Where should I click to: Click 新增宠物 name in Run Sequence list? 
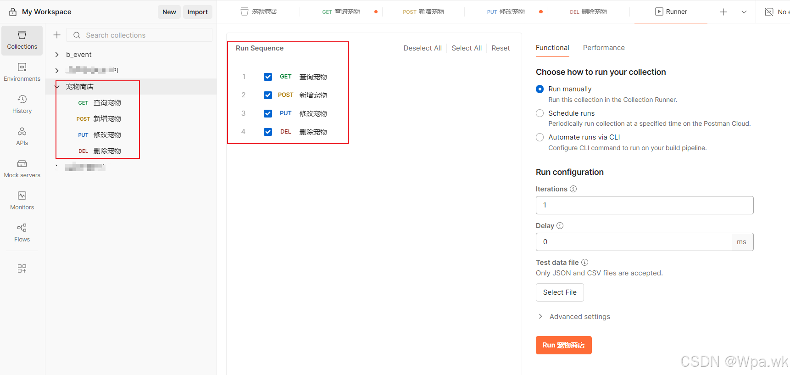pyautogui.click(x=313, y=95)
